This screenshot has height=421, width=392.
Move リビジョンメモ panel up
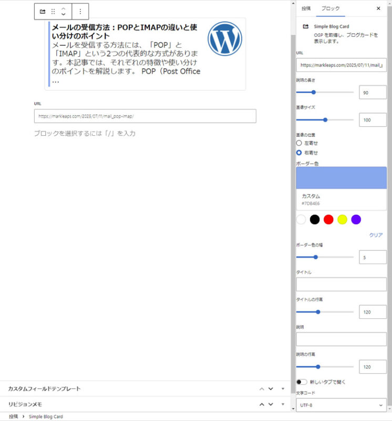(x=262, y=404)
